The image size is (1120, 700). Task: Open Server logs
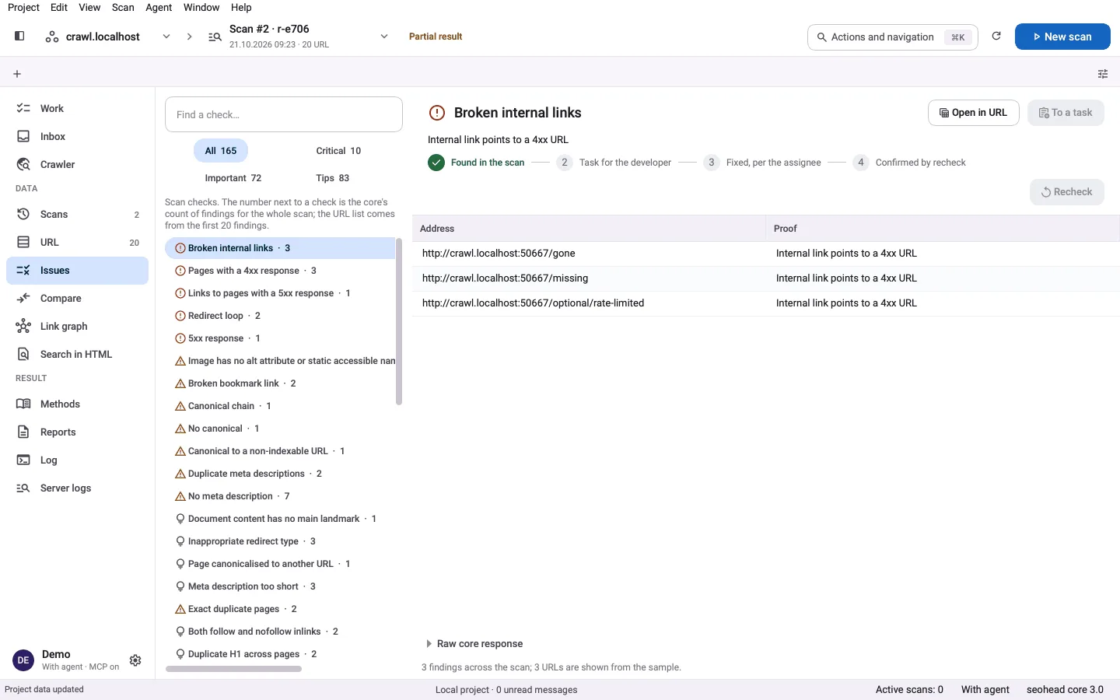click(77, 488)
